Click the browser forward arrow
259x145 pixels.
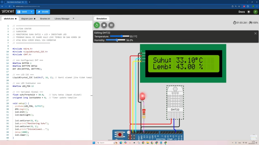(6, 6)
